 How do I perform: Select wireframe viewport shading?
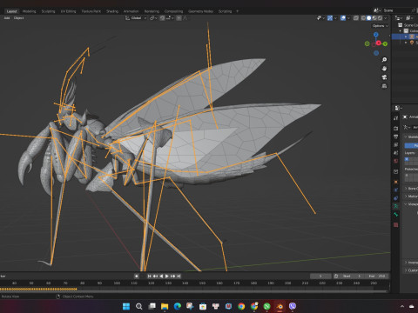363,18
